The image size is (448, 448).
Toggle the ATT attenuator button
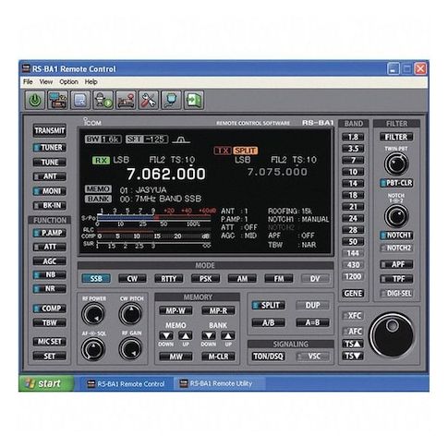point(50,247)
